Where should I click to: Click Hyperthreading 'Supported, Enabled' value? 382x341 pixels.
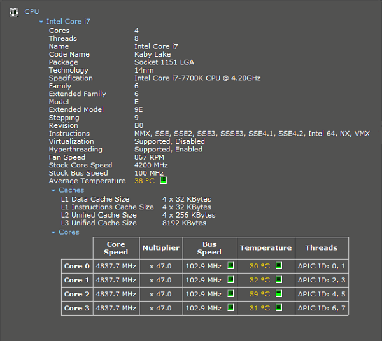pos(168,150)
